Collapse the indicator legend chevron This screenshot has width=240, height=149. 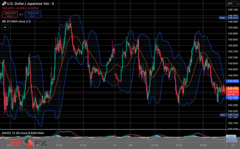pos(5,27)
